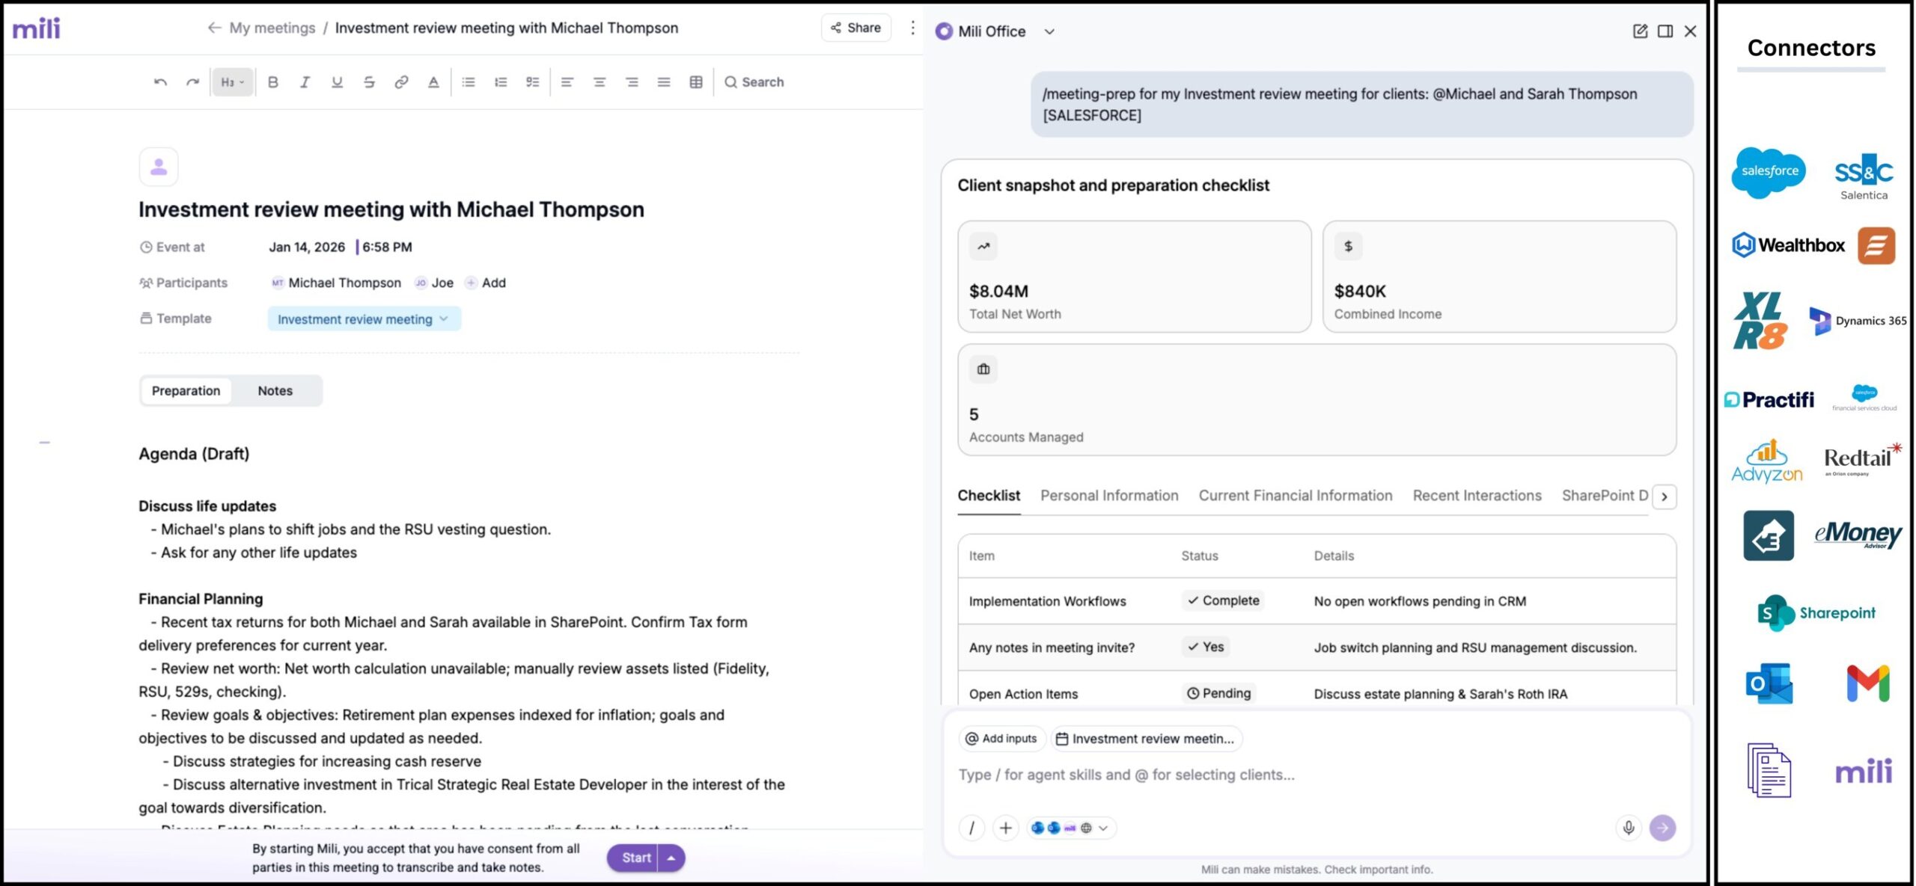Switch to the Notes tab
Viewport: 1916px width, 886px height.
pyautogui.click(x=275, y=390)
